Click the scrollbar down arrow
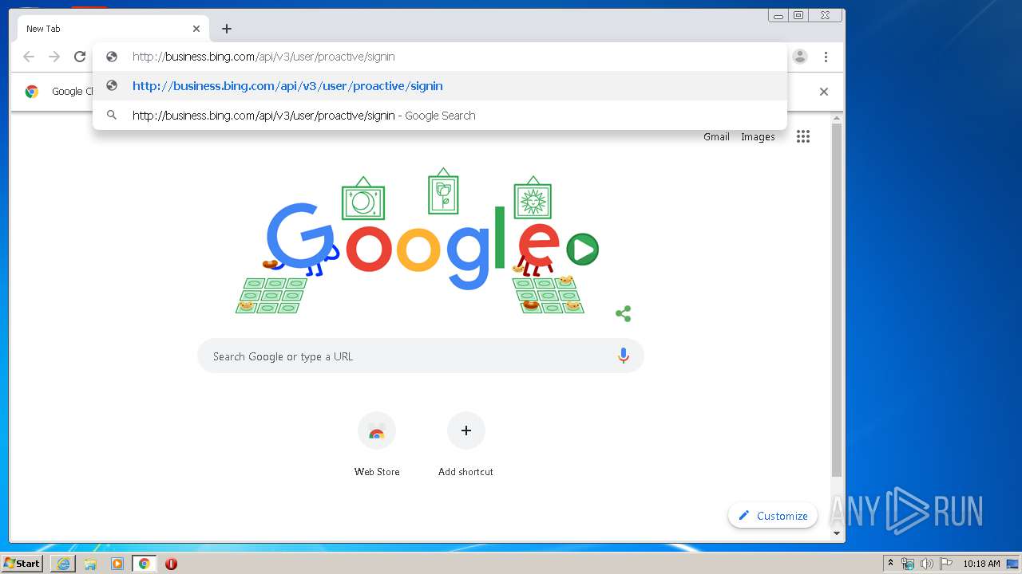Screen dimensions: 1022x574 (x=837, y=533)
